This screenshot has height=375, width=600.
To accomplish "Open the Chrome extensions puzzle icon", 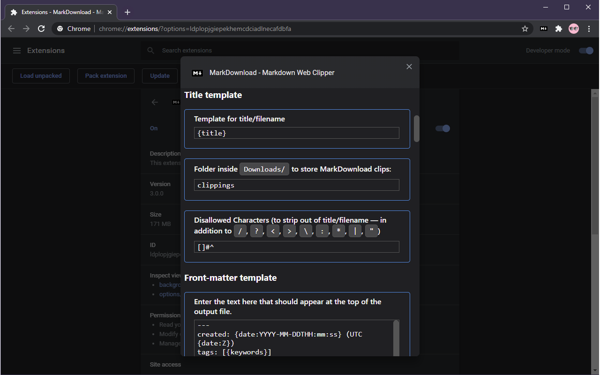I will pos(559,29).
